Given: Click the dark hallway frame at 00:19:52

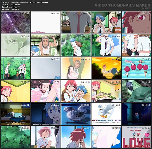Looking at the screenshot, I should coord(136,114).
